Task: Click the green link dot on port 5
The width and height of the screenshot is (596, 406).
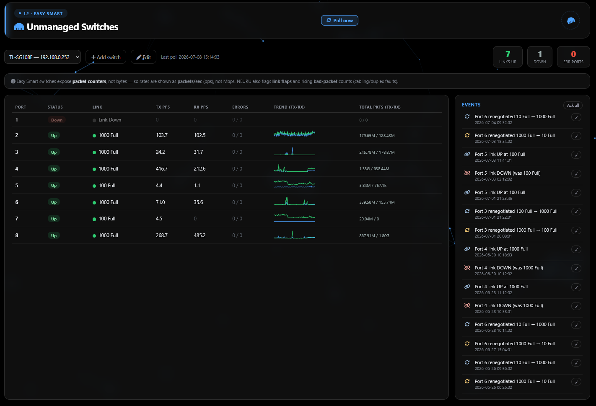Action: click(94, 186)
